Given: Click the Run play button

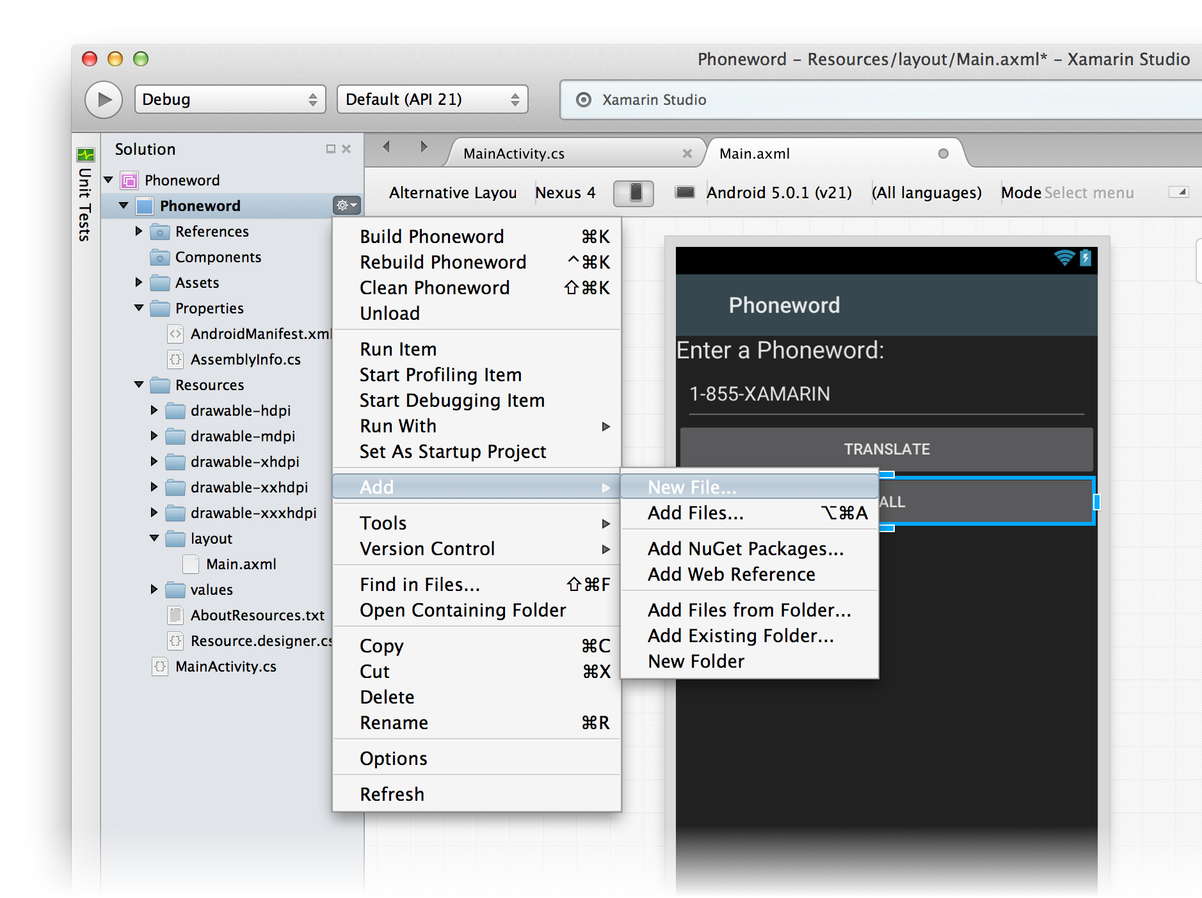Looking at the screenshot, I should click(x=104, y=100).
